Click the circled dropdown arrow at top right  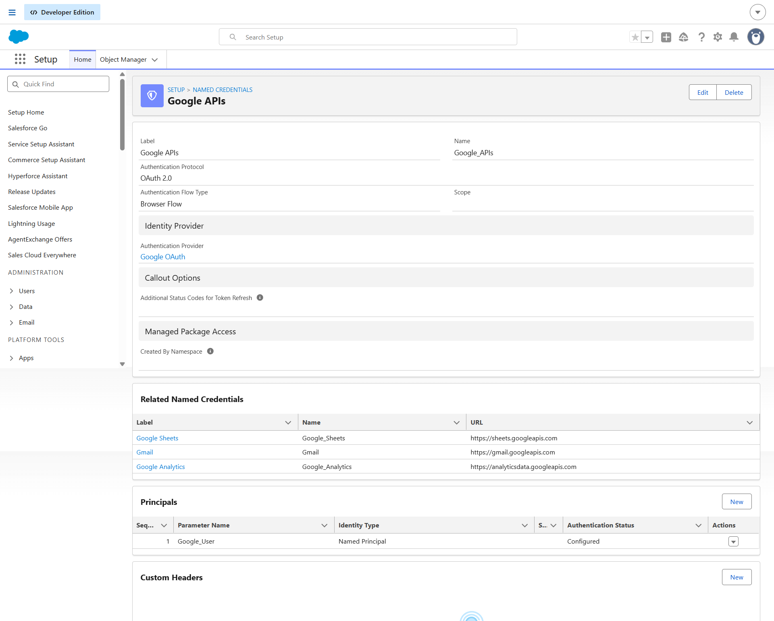(x=758, y=12)
